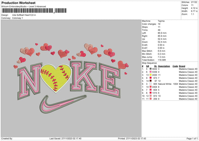Click the Code column header

click(175, 66)
